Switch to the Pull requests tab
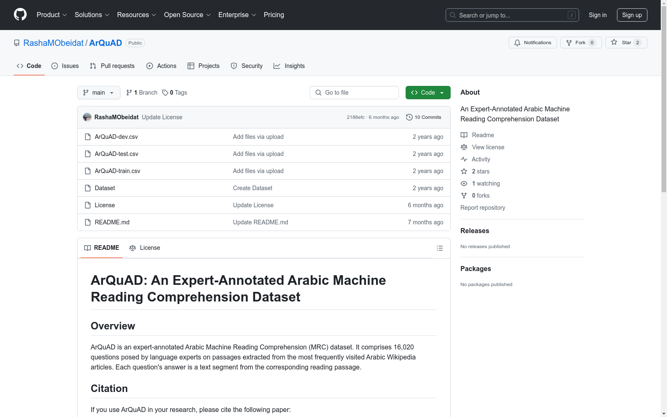Image resolution: width=667 pixels, height=417 pixels. tap(112, 66)
